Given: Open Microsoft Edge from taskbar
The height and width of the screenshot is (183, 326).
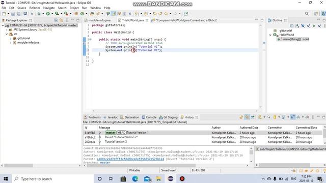Looking at the screenshot, I should click(x=135, y=179).
